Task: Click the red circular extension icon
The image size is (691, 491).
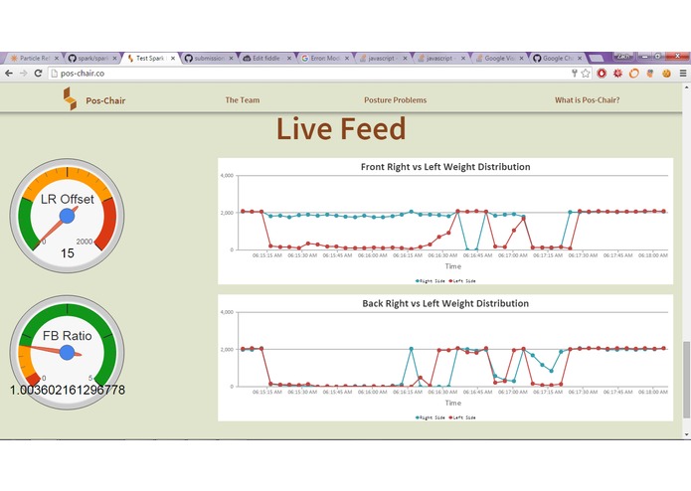Action: click(x=602, y=74)
